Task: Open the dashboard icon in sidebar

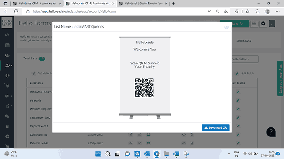Action: click(7, 35)
